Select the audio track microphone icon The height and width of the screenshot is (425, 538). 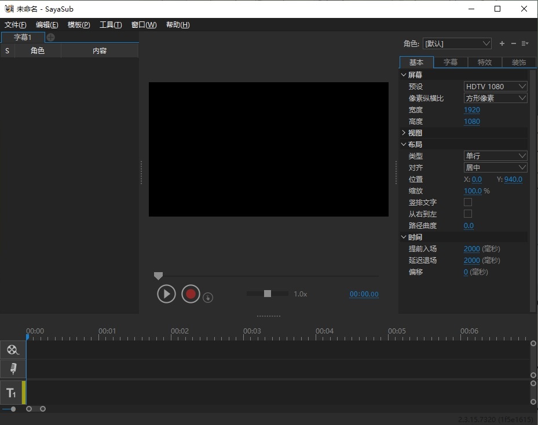[12, 369]
